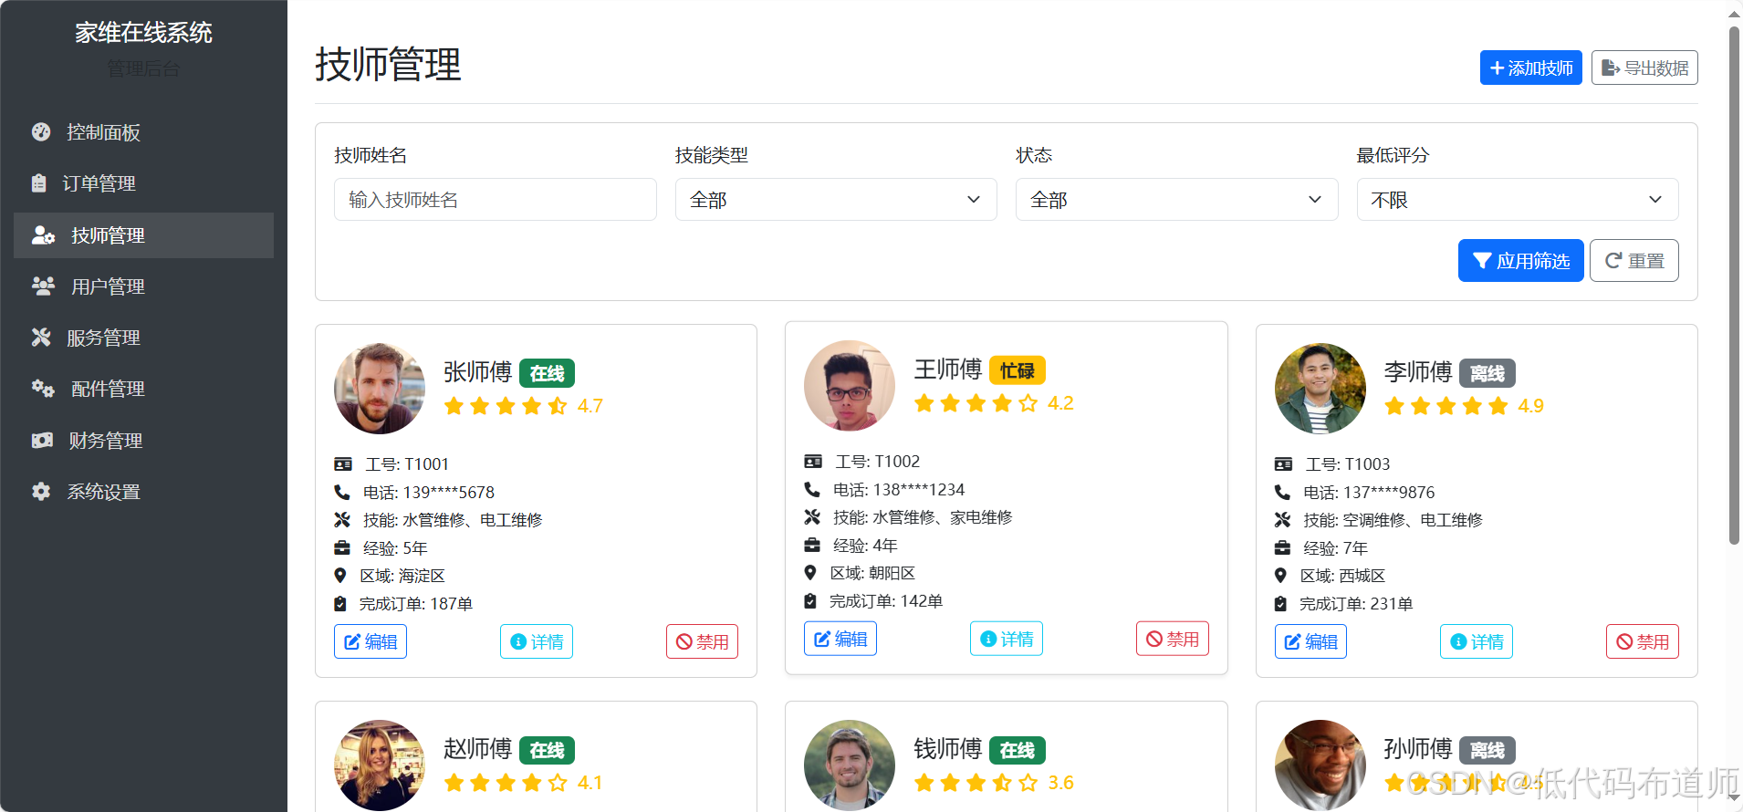The width and height of the screenshot is (1743, 812).
Task: Click the 控制面板 dashboard gauge icon
Action: pyautogui.click(x=41, y=132)
